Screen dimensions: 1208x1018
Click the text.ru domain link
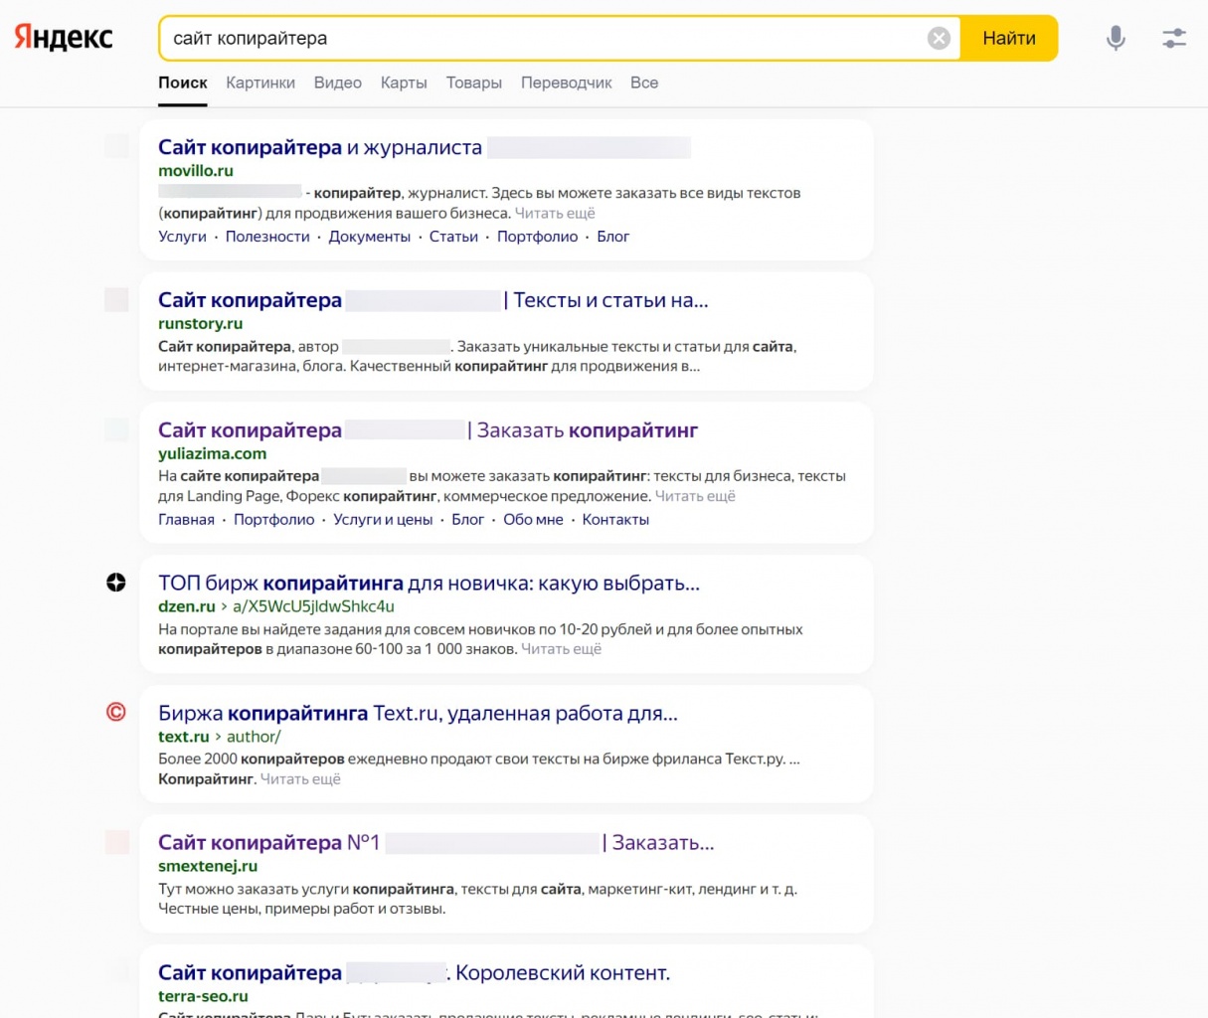(184, 737)
